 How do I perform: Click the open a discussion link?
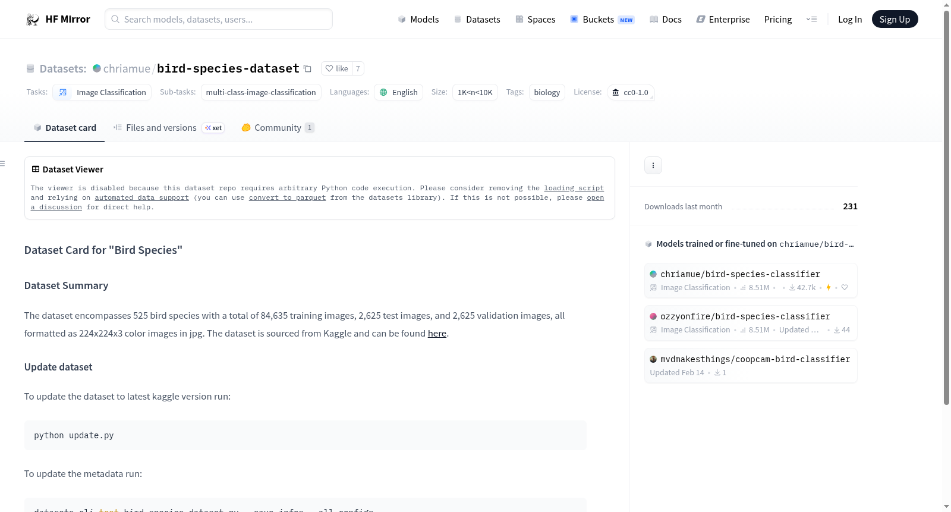[x=596, y=197]
